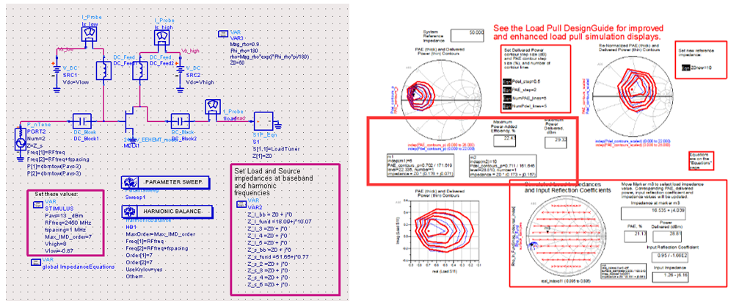This screenshot has width=739, height=304.
Task: Select the S1P_Eqn load tuner block S1
Action: (x=265, y=122)
